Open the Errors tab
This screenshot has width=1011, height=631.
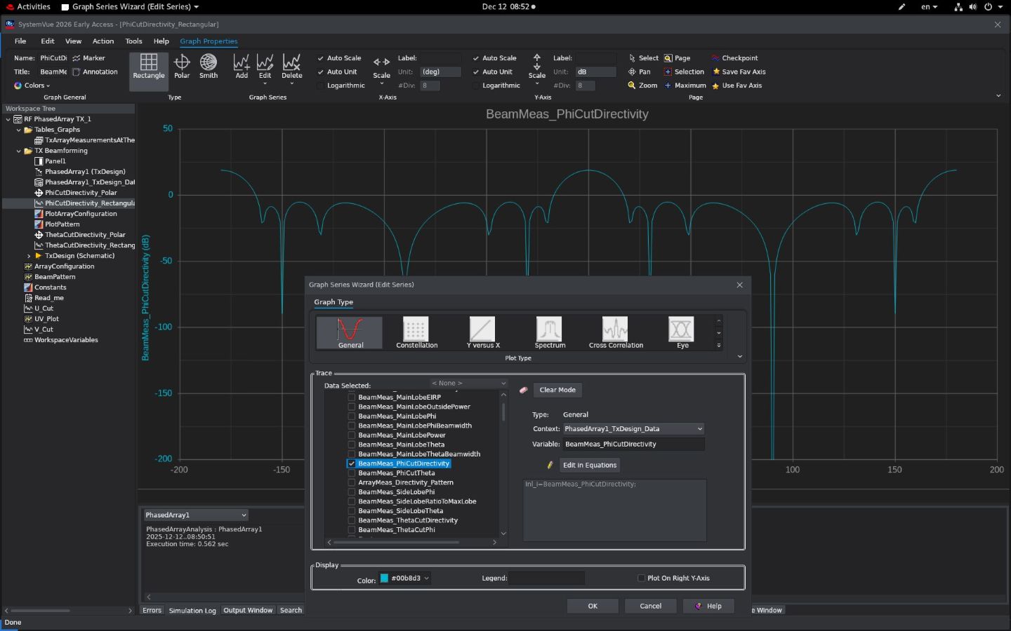click(x=152, y=611)
